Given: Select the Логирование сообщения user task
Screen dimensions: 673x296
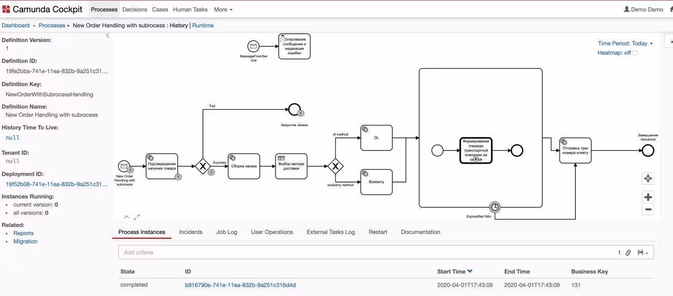Looking at the screenshot, I should pyautogui.click(x=294, y=46).
